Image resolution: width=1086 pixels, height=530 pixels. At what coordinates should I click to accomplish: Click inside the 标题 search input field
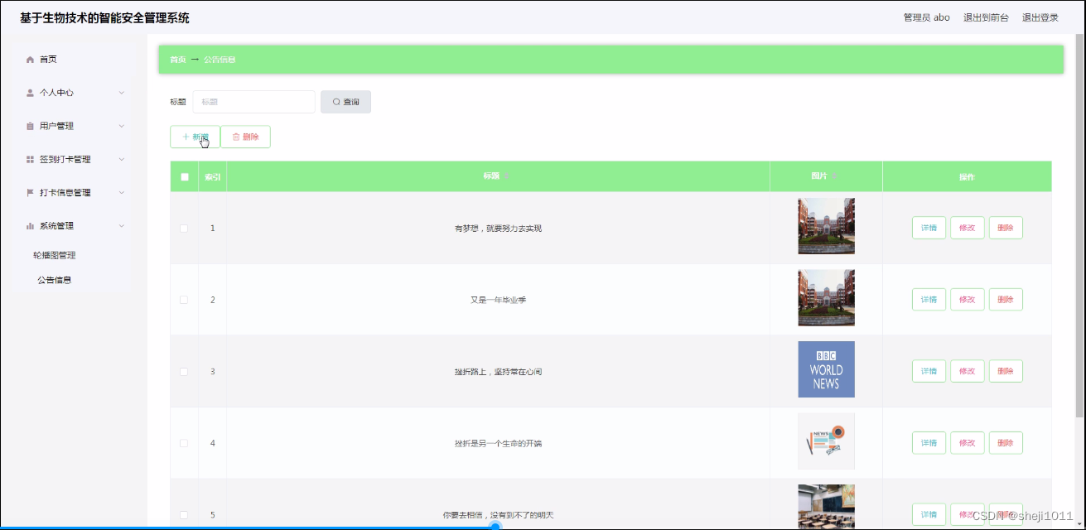(253, 101)
